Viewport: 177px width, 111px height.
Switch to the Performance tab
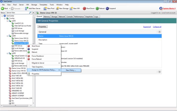(79, 17)
